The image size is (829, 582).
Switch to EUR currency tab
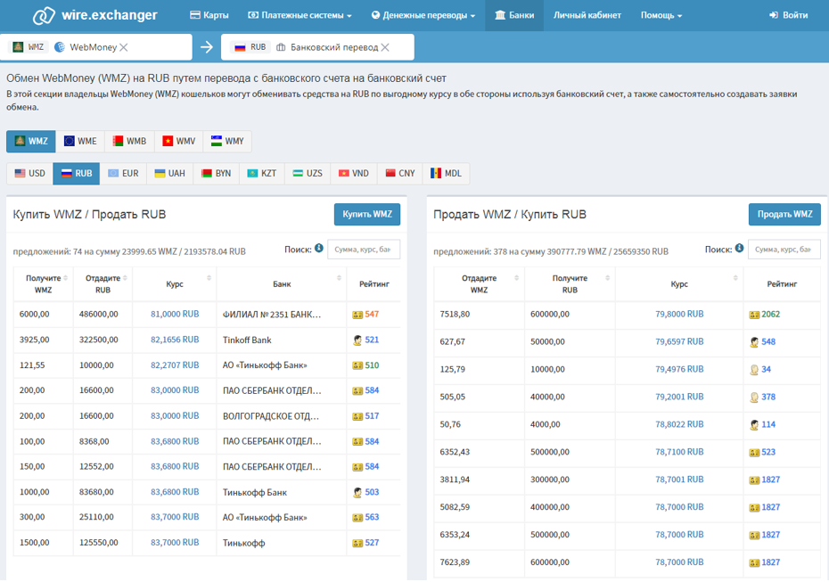pyautogui.click(x=123, y=174)
